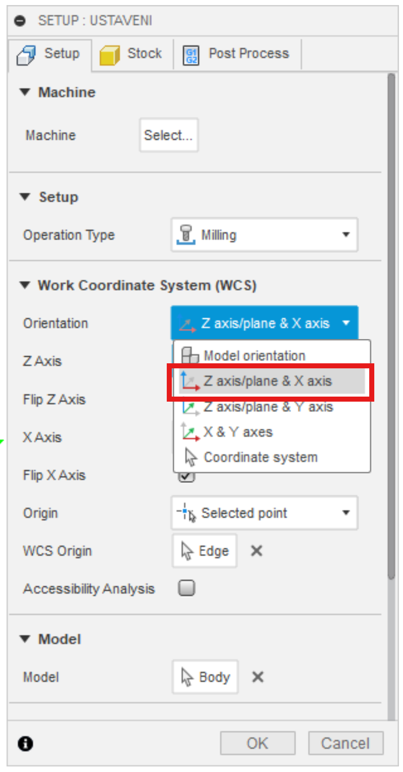The width and height of the screenshot is (403, 772).
Task: Remove the Model Body selection
Action: click(x=257, y=677)
